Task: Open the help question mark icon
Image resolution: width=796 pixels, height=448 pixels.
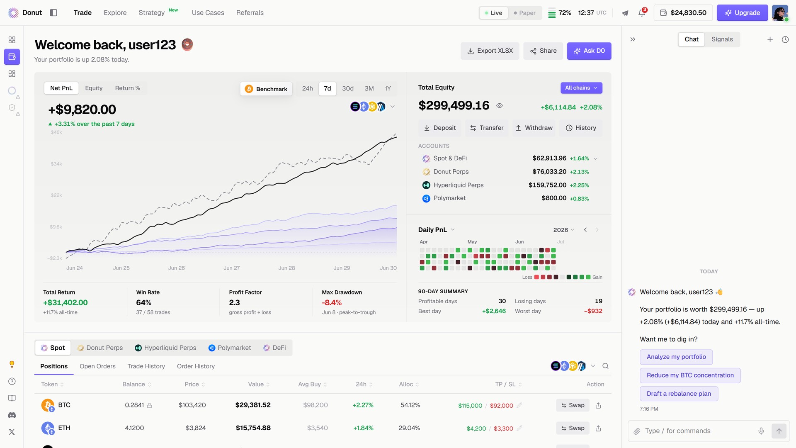Action: click(12, 381)
